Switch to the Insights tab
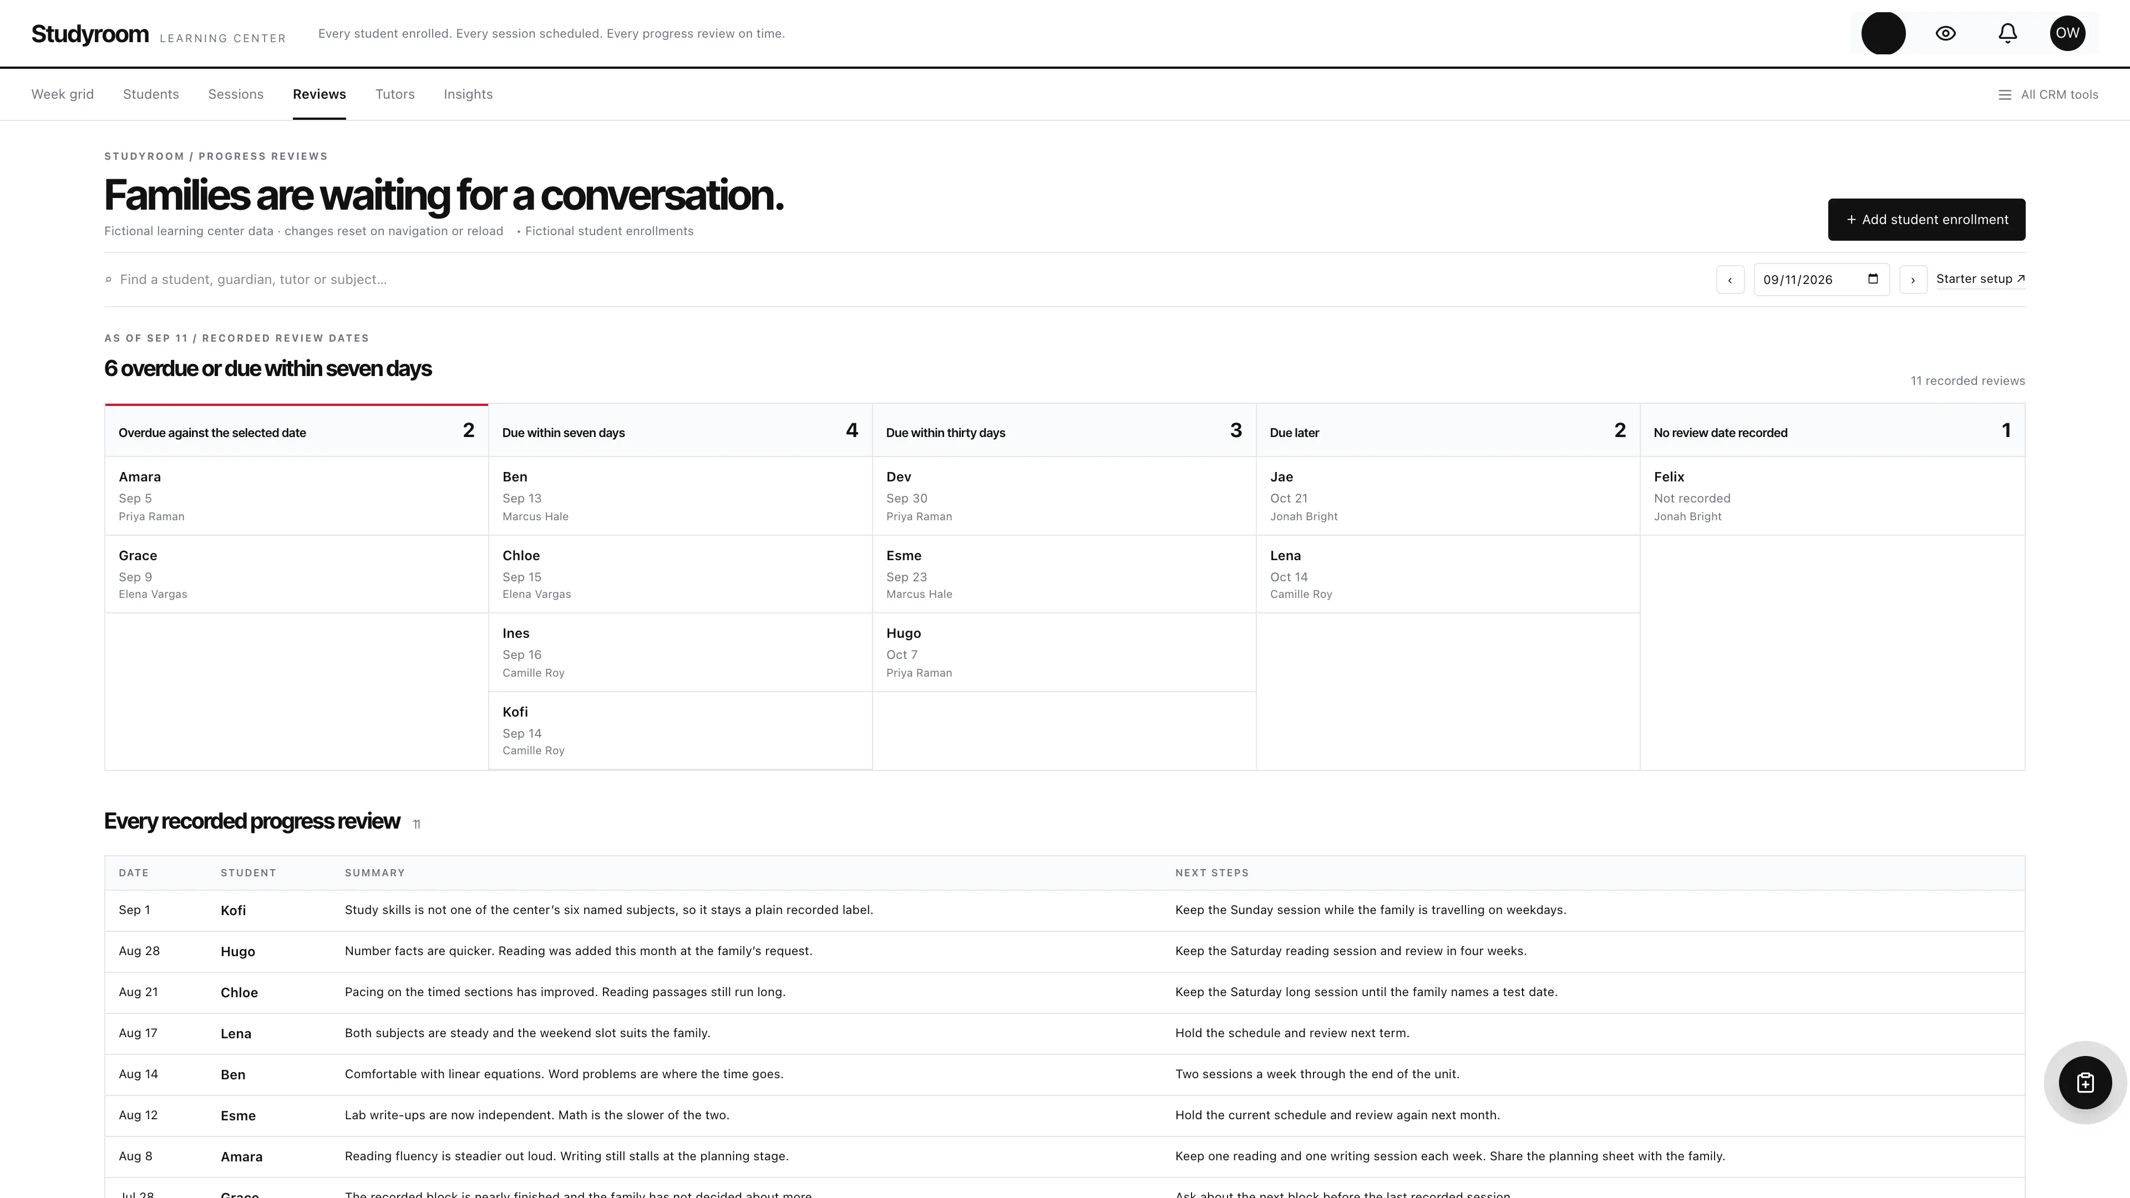This screenshot has width=2130, height=1198. [x=468, y=94]
